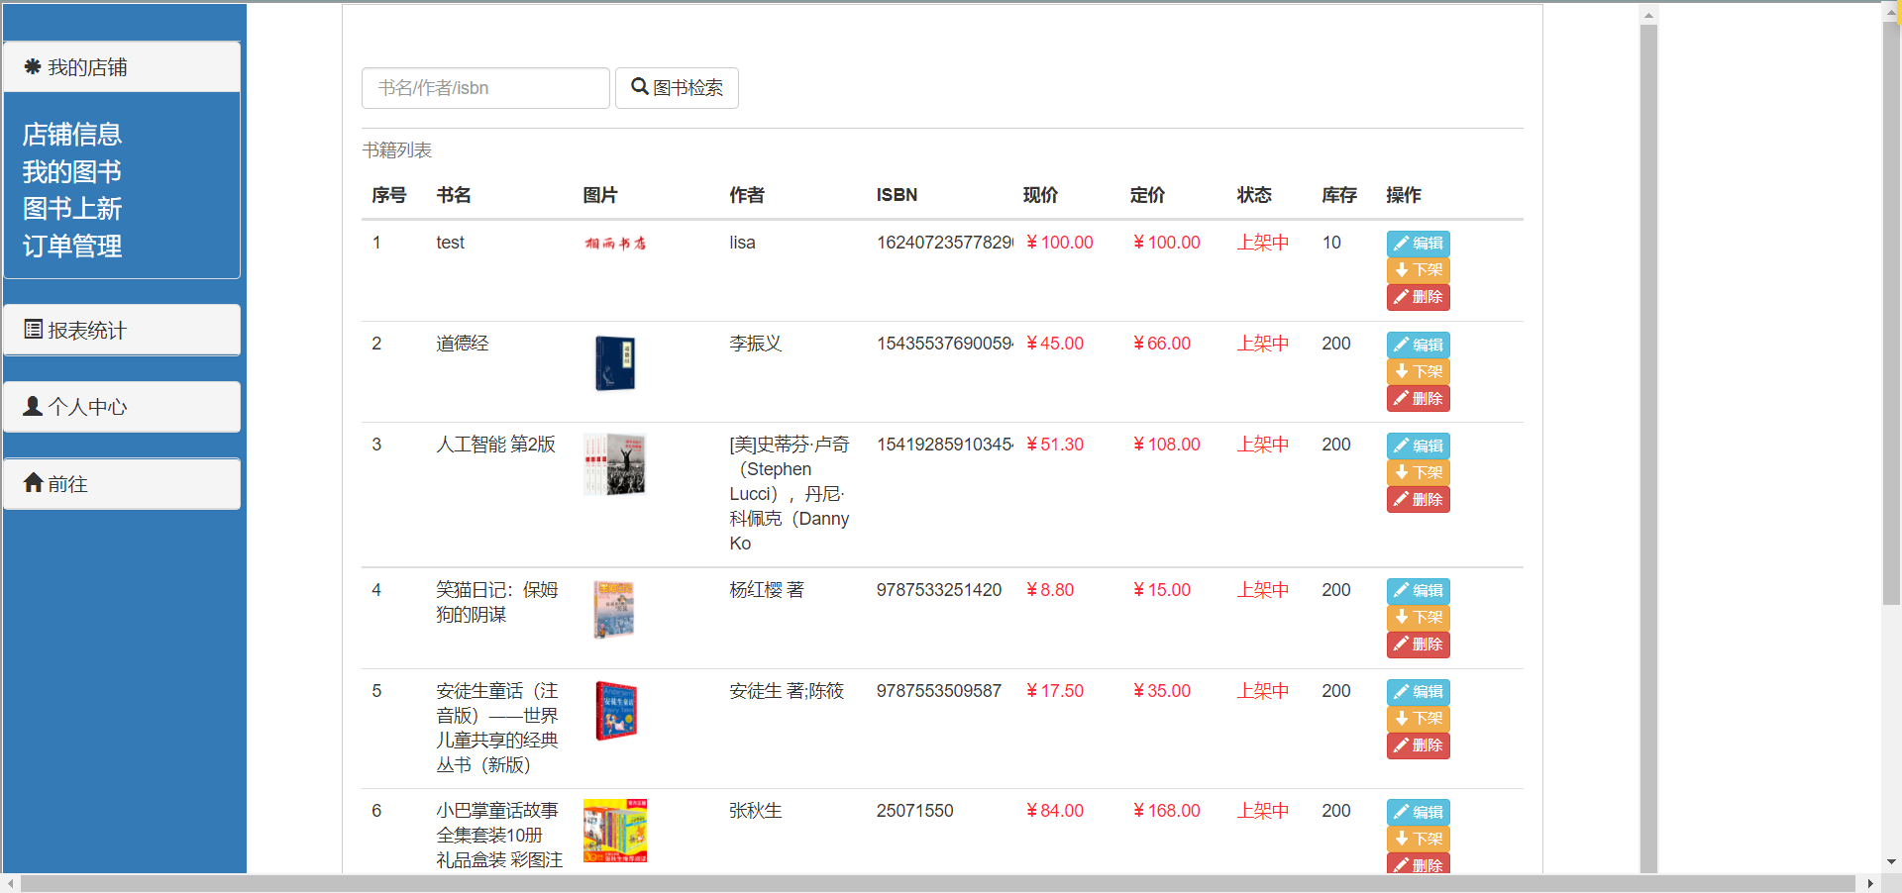1902x893 pixels.
Task: Delete the 道德经 book
Action: pyautogui.click(x=1418, y=398)
